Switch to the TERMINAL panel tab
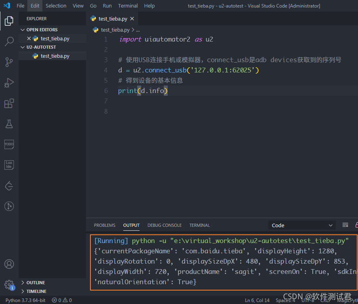The height and width of the screenshot is (304, 358). point(199,225)
